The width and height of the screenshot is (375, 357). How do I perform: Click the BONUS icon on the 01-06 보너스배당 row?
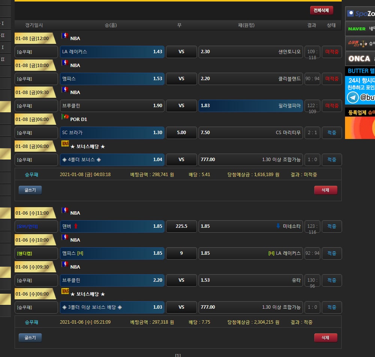[65, 291]
